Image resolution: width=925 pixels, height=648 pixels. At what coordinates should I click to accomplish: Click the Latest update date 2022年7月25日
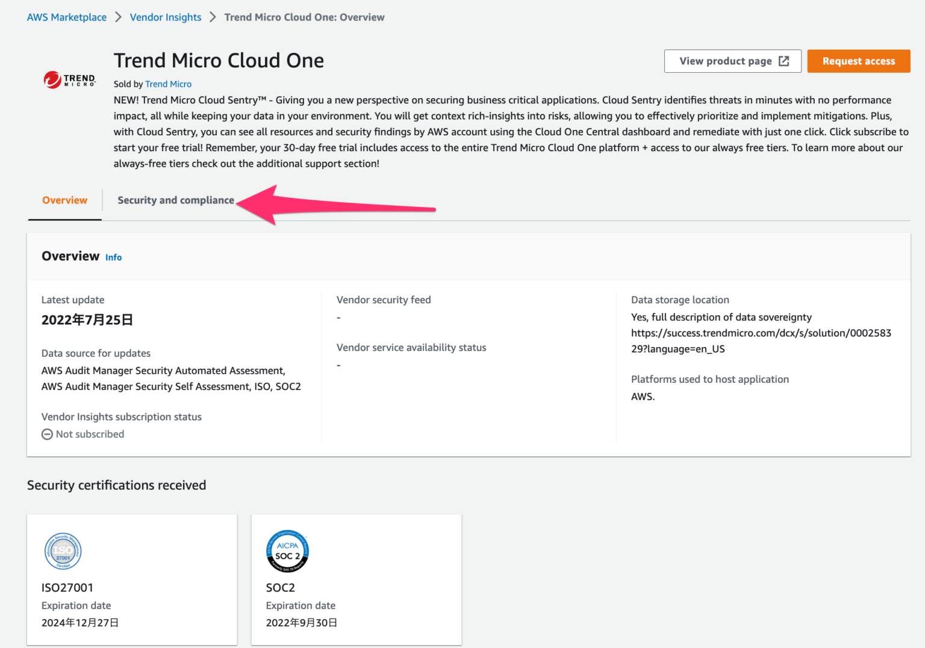(x=87, y=319)
